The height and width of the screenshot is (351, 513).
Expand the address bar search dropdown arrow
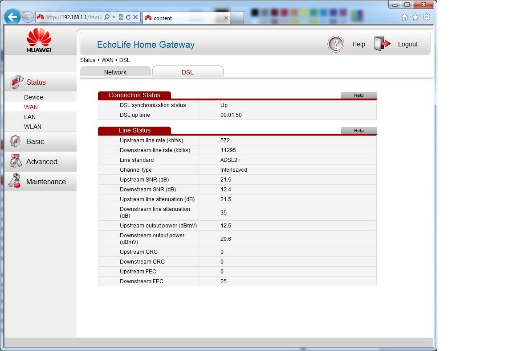click(114, 17)
